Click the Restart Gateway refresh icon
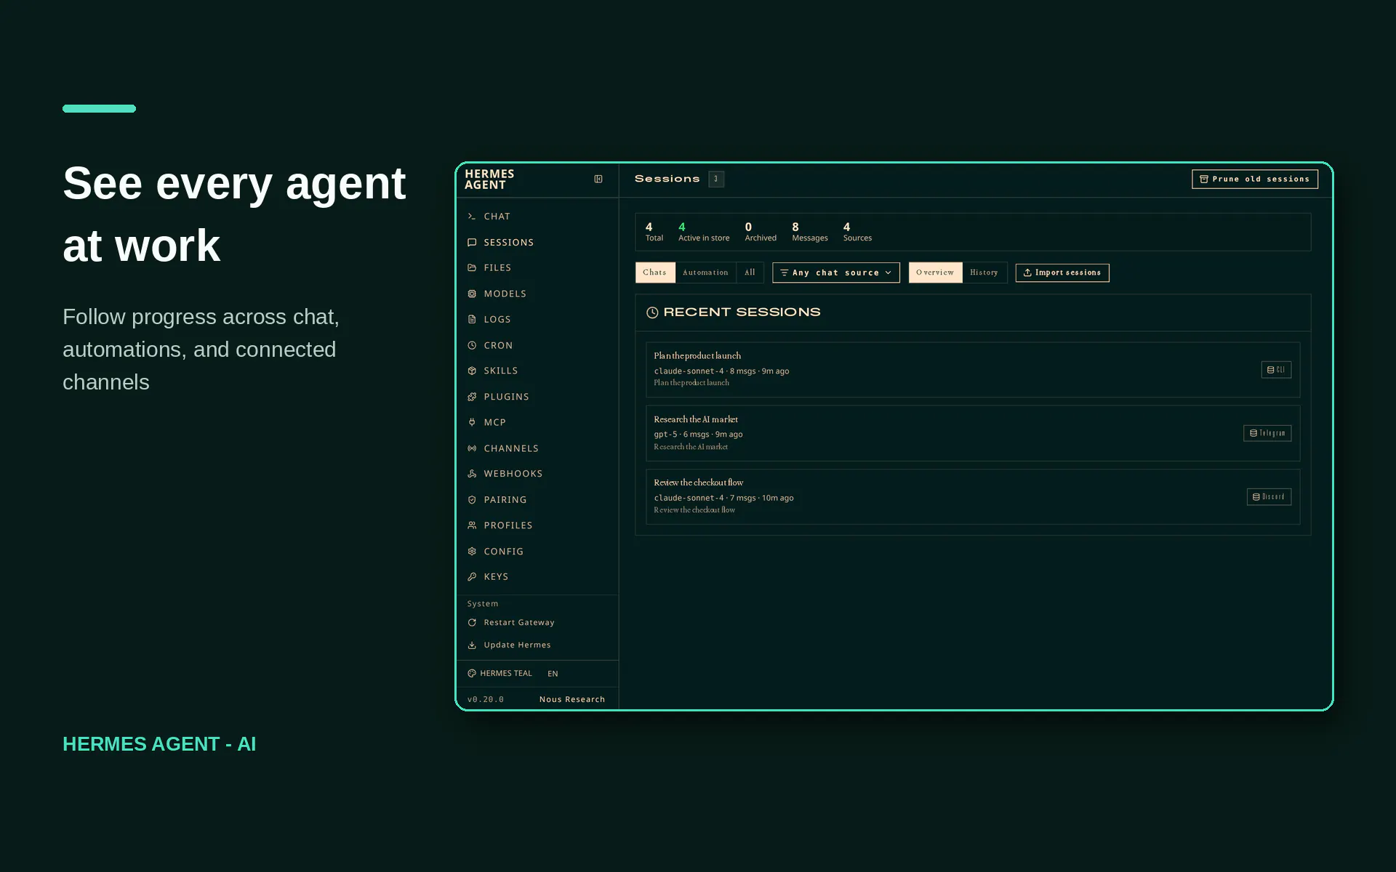The image size is (1396, 872). click(472, 623)
